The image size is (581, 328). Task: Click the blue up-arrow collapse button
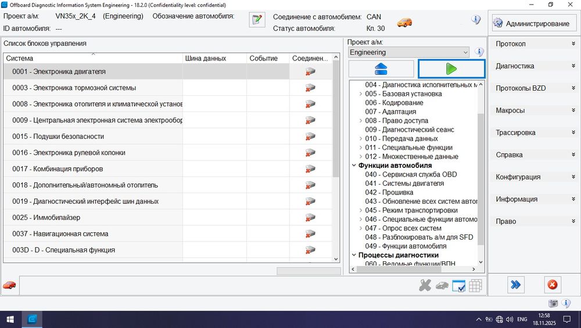pos(381,69)
